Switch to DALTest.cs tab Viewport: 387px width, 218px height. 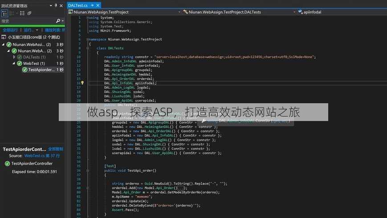coord(78,5)
